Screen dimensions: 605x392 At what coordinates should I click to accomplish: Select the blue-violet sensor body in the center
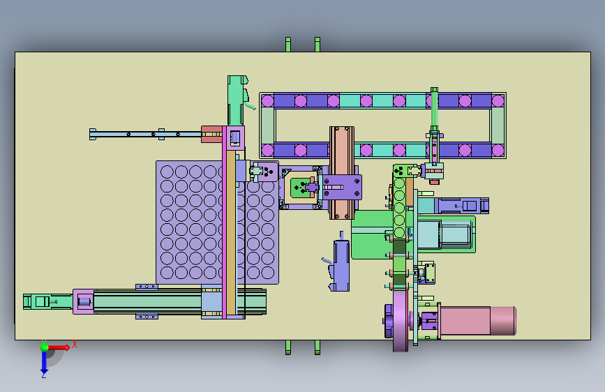pos(341,264)
